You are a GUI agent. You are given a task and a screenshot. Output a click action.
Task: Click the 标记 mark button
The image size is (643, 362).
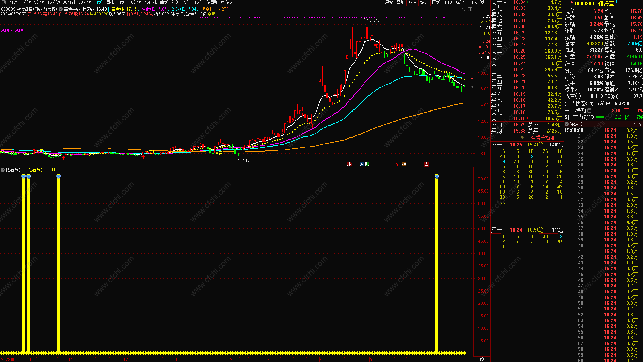(x=460, y=2)
